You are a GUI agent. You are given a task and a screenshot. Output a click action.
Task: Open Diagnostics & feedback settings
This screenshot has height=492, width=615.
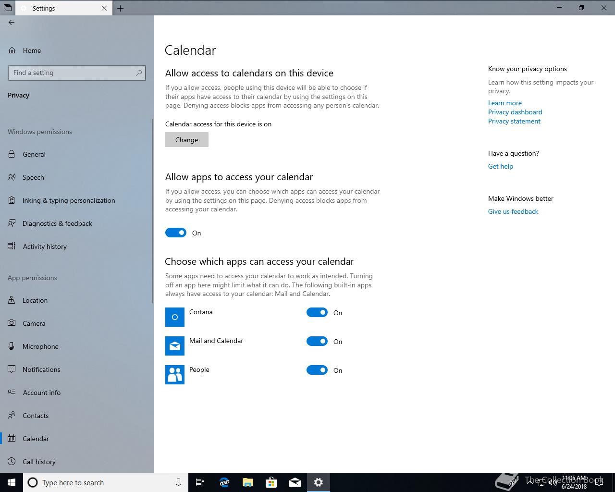[x=77, y=223]
